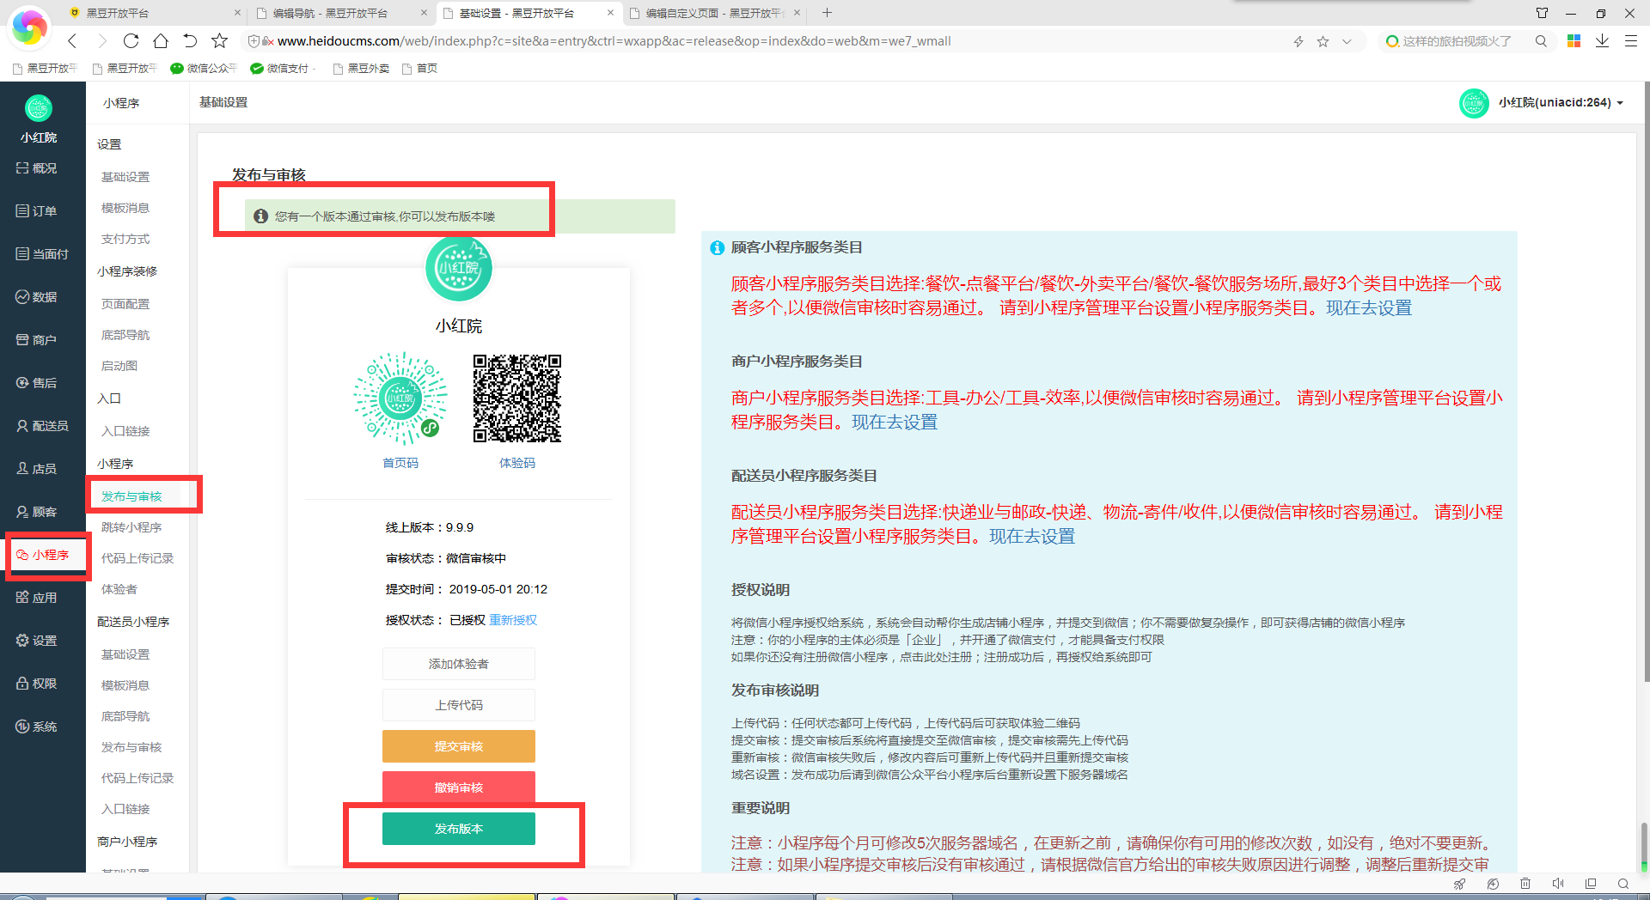This screenshot has height=900, width=1650.
Task: Open 支付方式 menu item
Action: click(x=125, y=239)
